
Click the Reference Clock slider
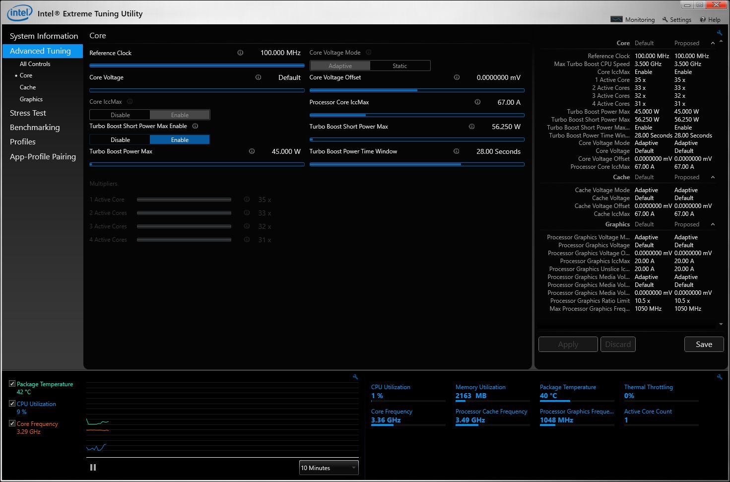(x=197, y=66)
